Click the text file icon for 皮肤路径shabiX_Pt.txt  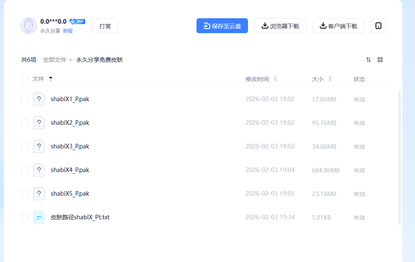click(39, 217)
